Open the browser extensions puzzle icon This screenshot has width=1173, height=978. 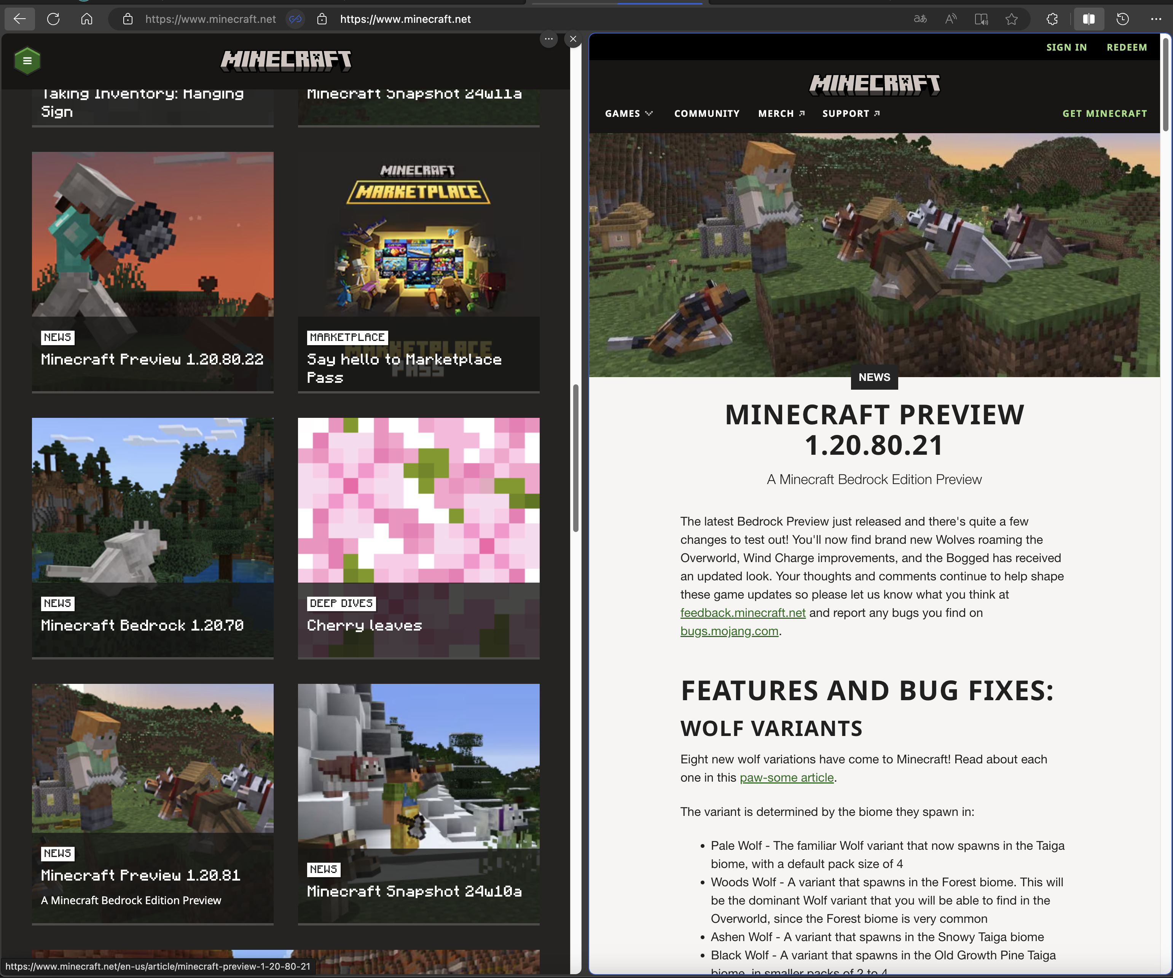coord(1052,19)
